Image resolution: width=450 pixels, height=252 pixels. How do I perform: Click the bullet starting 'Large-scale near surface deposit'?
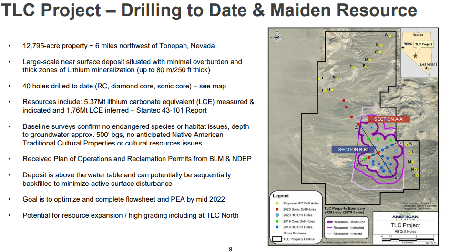click(133, 66)
